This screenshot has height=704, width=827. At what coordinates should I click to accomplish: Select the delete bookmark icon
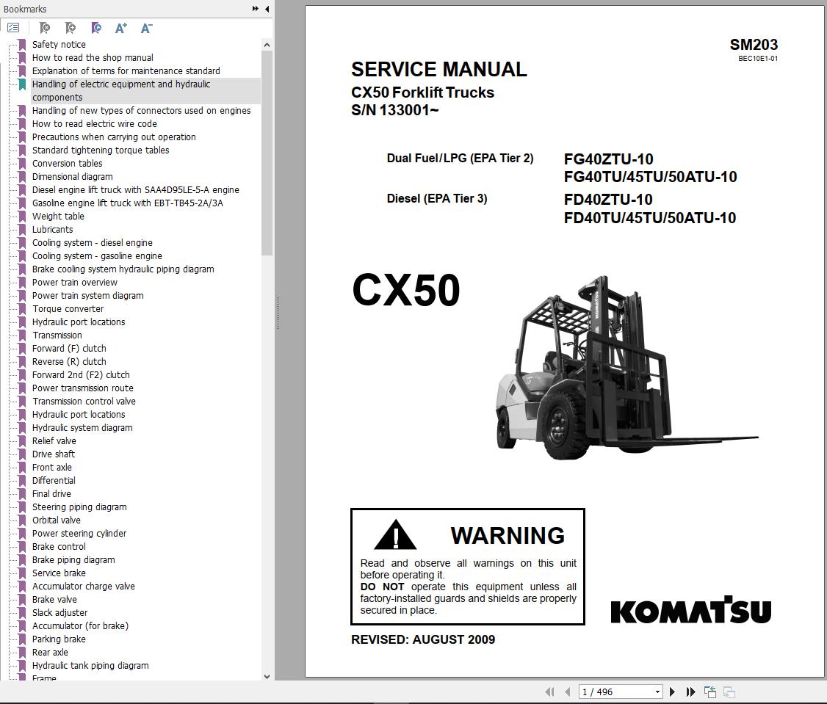(x=44, y=28)
